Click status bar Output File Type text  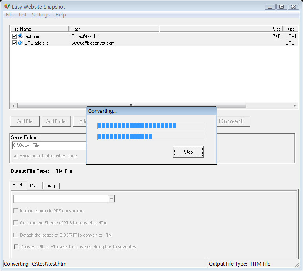[239, 264]
